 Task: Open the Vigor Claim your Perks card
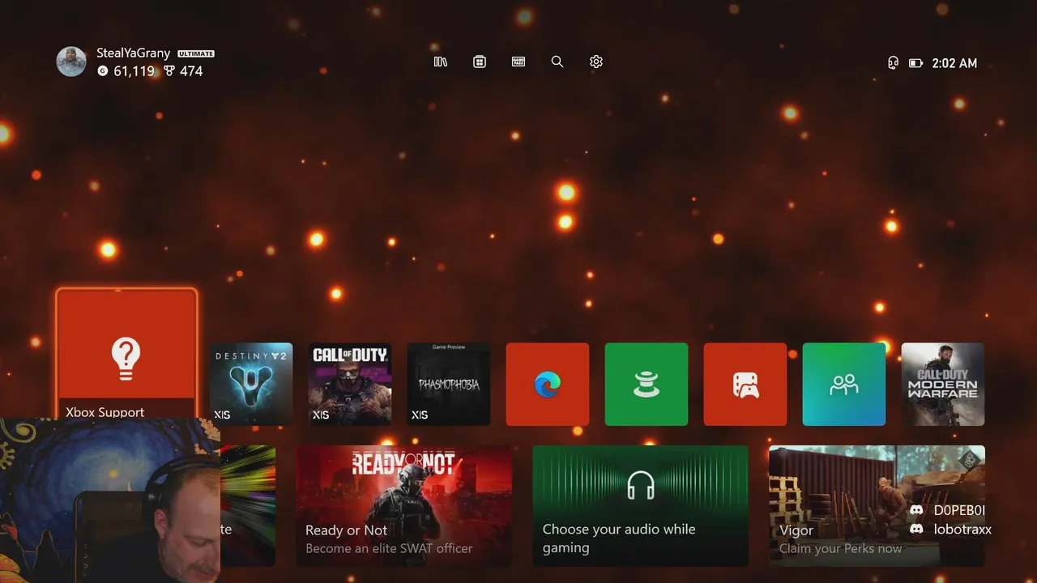(877, 506)
